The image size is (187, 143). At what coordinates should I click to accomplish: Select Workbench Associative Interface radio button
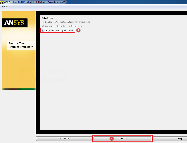[x=43, y=26]
